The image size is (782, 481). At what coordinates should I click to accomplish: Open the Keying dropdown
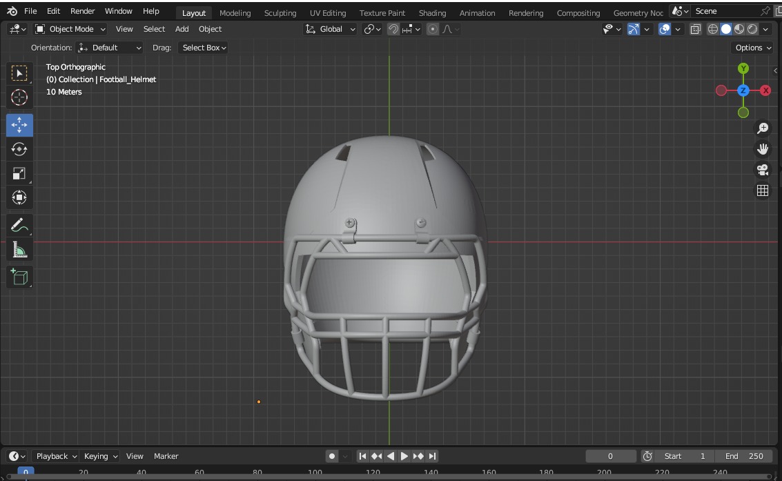pos(100,456)
